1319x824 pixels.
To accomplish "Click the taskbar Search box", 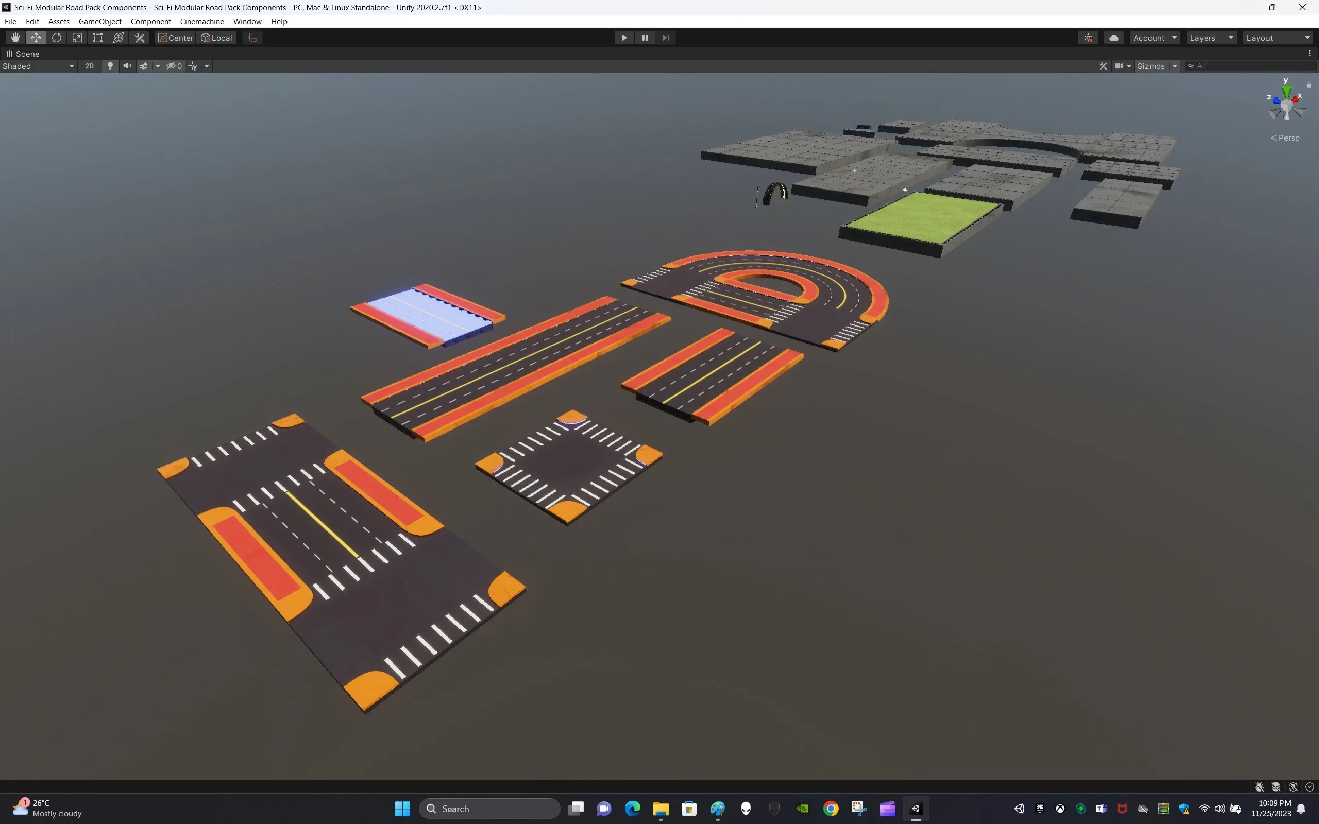I will 489,809.
